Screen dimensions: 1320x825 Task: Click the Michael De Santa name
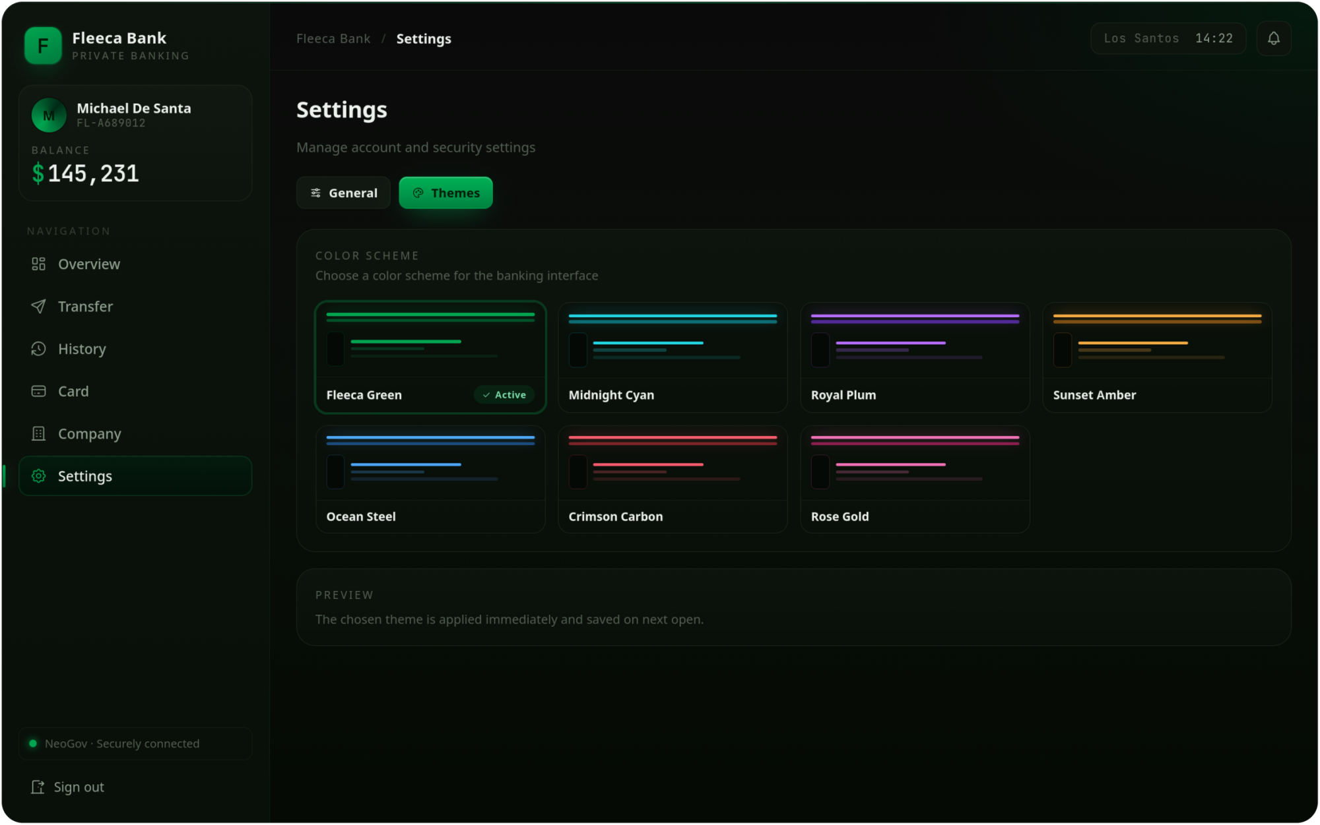(x=134, y=108)
